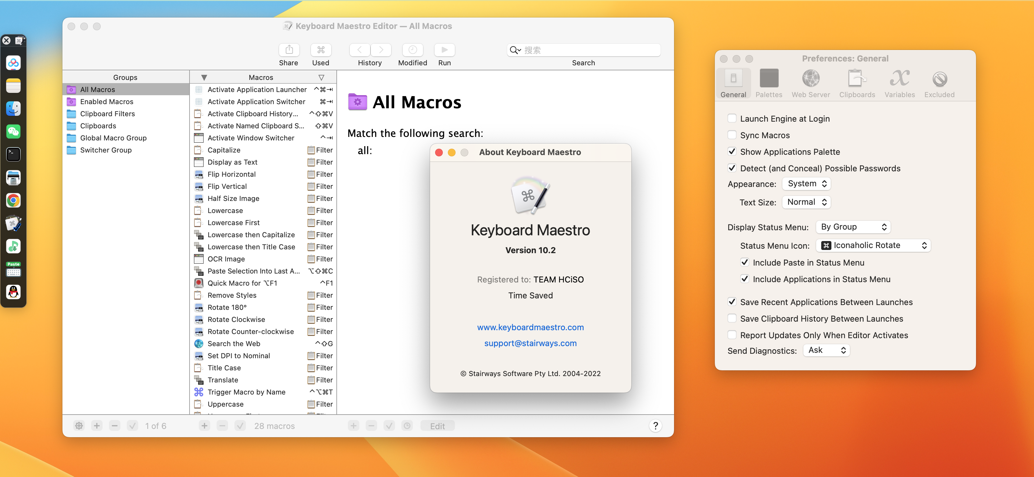Open Finder from the dock

click(13, 108)
